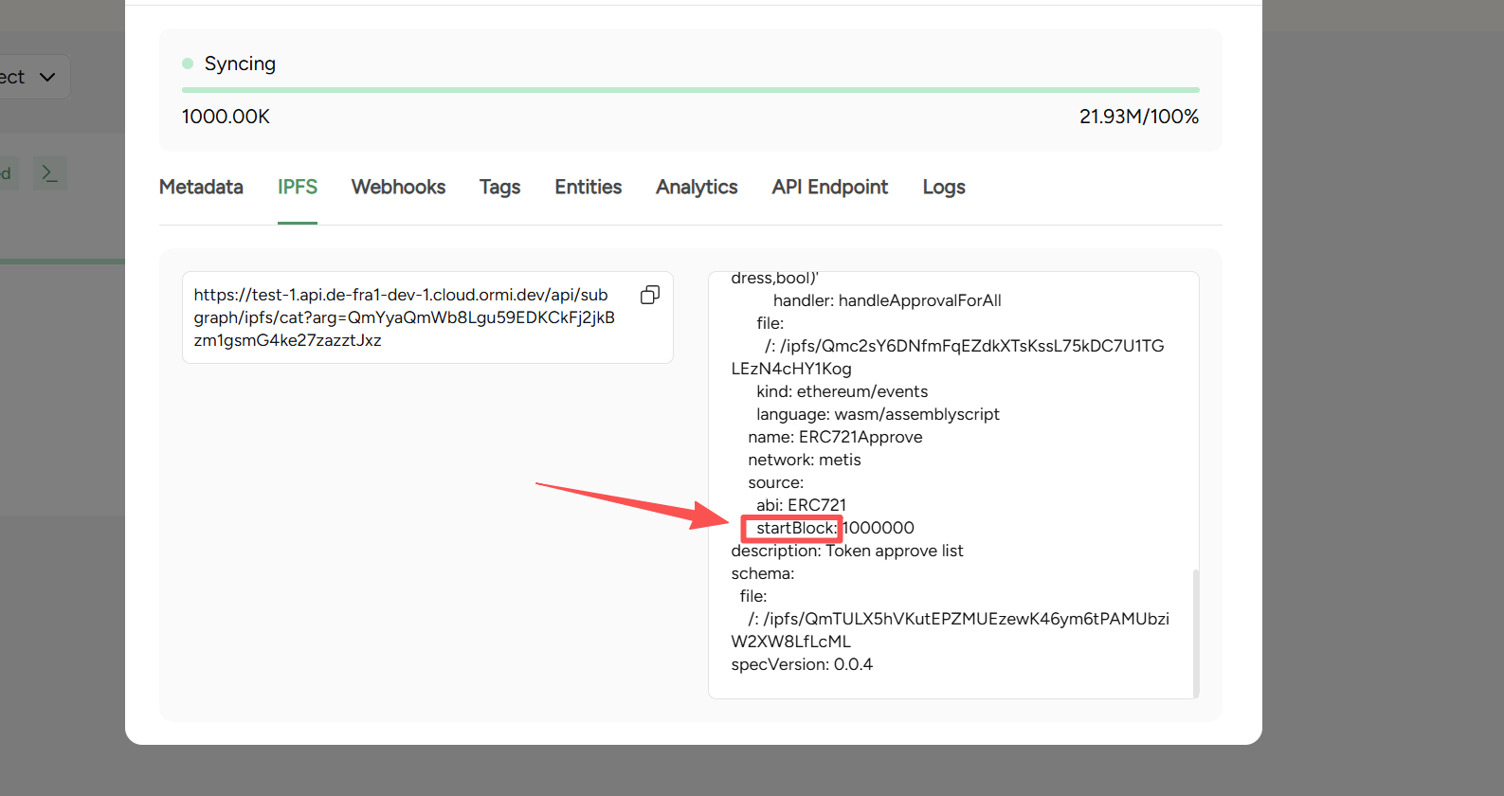
Task: Click the 'network: metis' line
Action: 805,460
